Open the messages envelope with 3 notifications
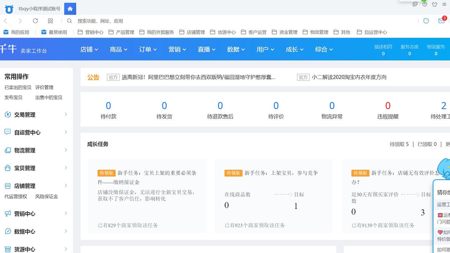This screenshot has height=253, width=450. pyautogui.click(x=441, y=21)
